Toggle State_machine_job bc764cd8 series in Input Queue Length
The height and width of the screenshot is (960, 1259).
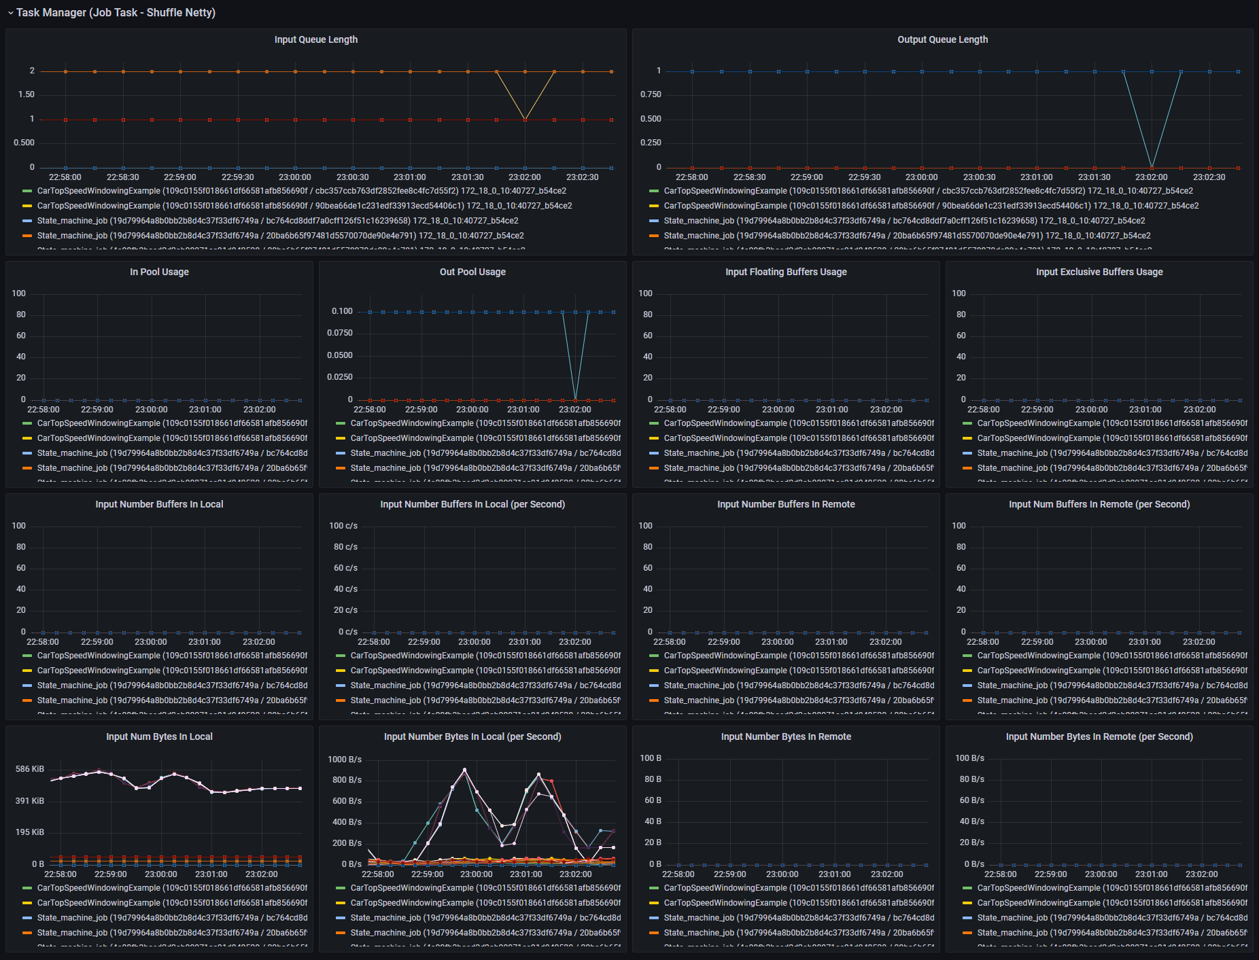pyautogui.click(x=278, y=221)
